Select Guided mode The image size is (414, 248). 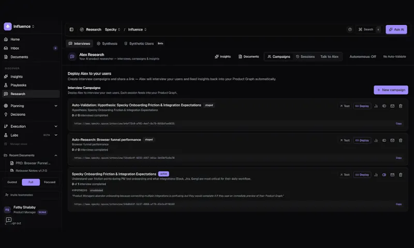12,182
